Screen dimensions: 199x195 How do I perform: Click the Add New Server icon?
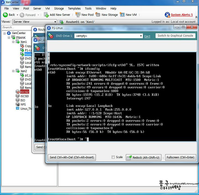click(x=46, y=15)
